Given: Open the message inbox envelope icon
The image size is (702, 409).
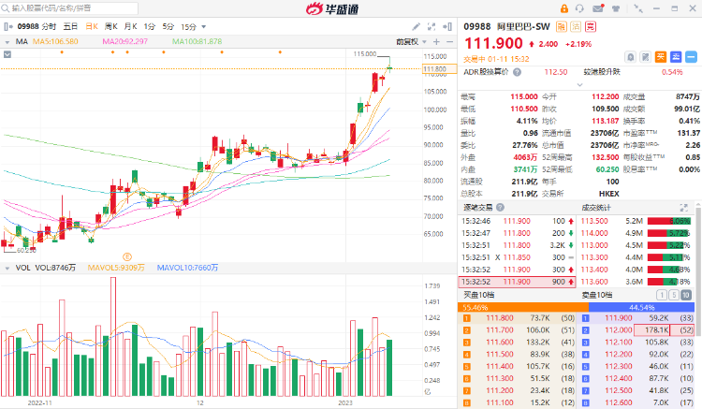Looking at the screenshot, I should [598, 8].
